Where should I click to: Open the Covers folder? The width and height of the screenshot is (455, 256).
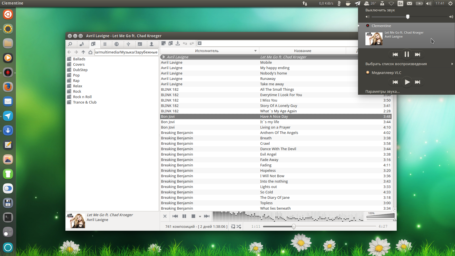79,64
